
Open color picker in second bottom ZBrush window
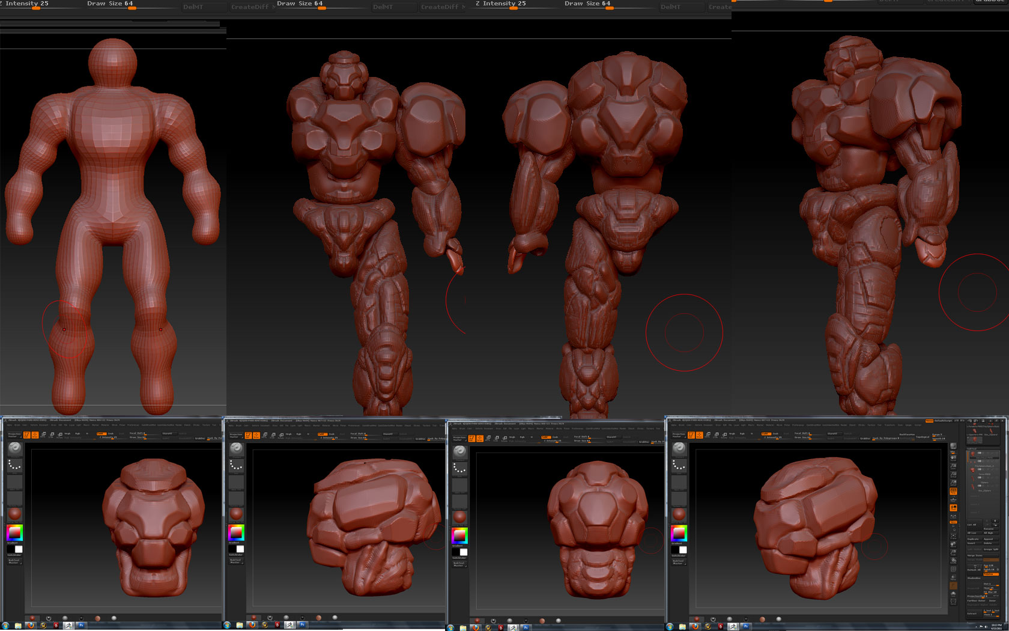point(236,532)
